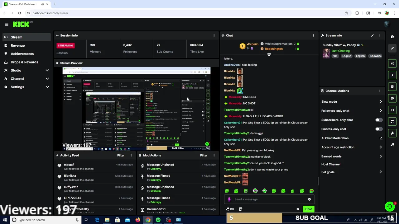This screenshot has width=399, height=224.
Task: Open Activity Feed three-dot menu
Action: click(x=131, y=155)
